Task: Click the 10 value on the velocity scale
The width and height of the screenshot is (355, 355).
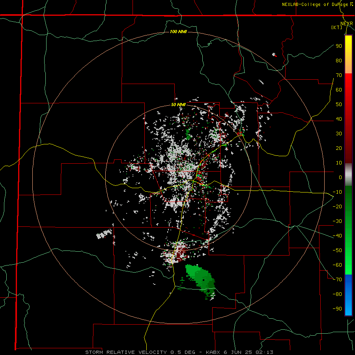Action: (x=339, y=163)
